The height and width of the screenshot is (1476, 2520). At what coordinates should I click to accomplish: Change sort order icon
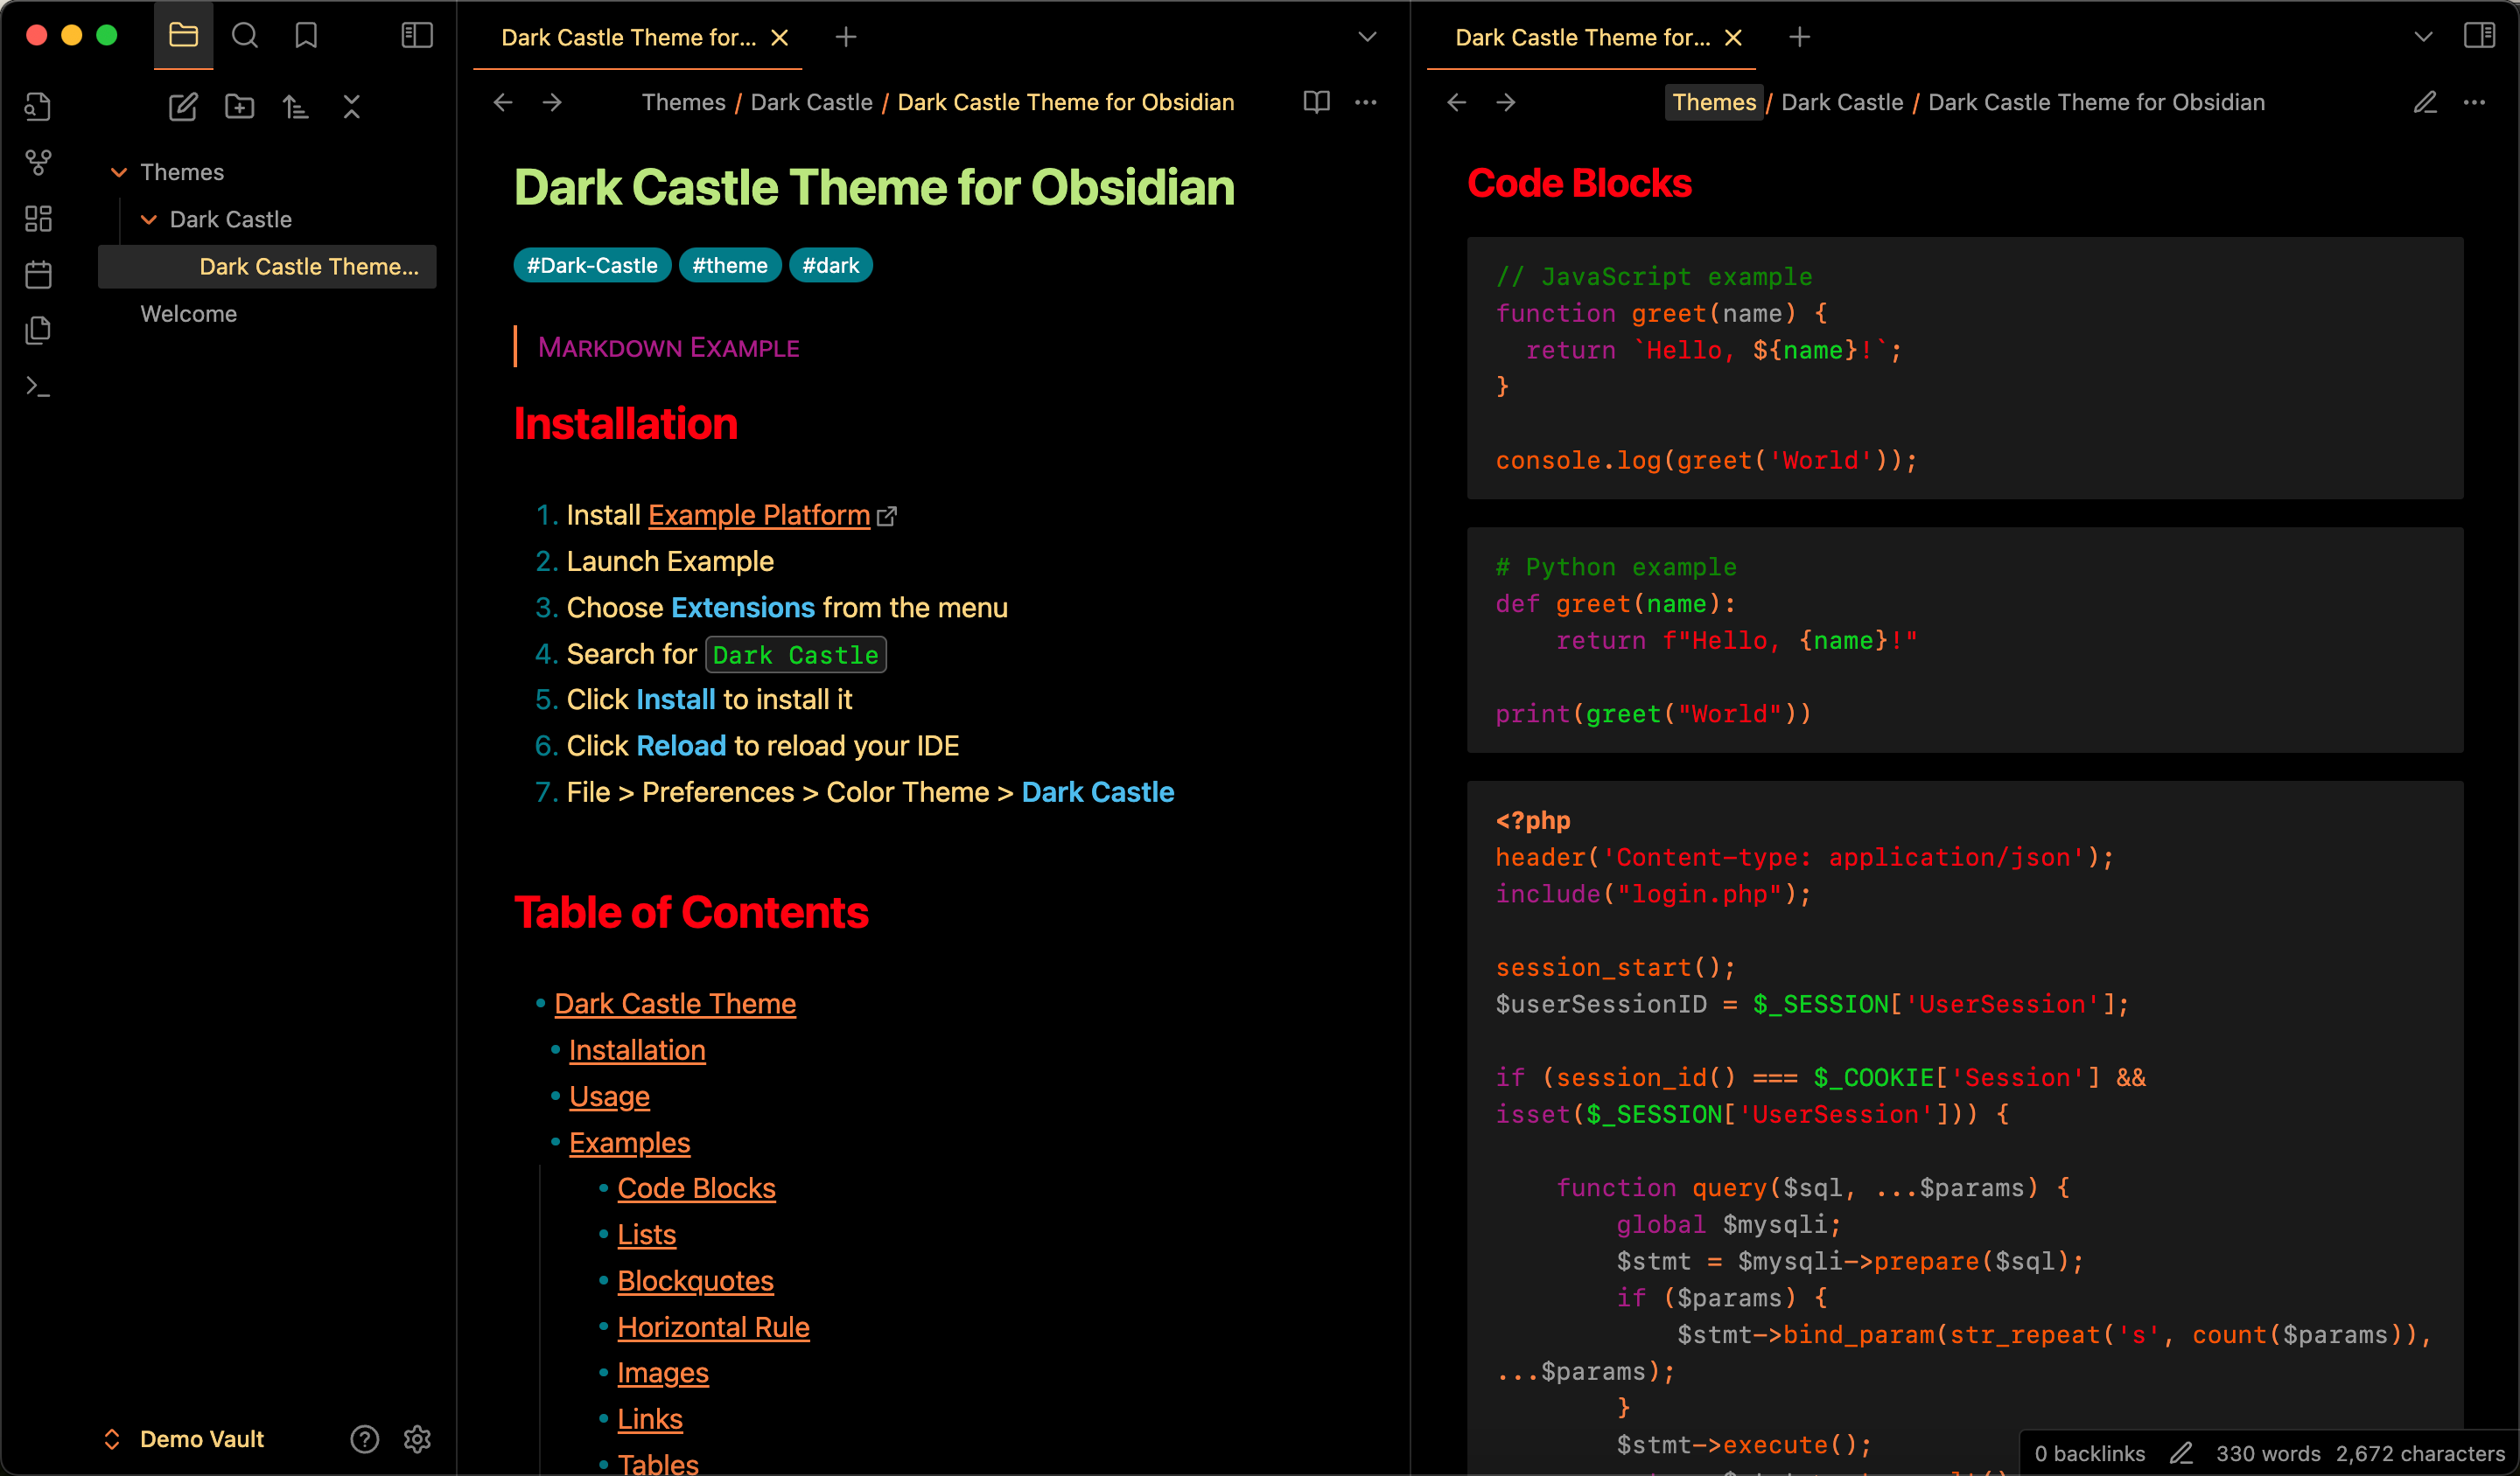(295, 106)
